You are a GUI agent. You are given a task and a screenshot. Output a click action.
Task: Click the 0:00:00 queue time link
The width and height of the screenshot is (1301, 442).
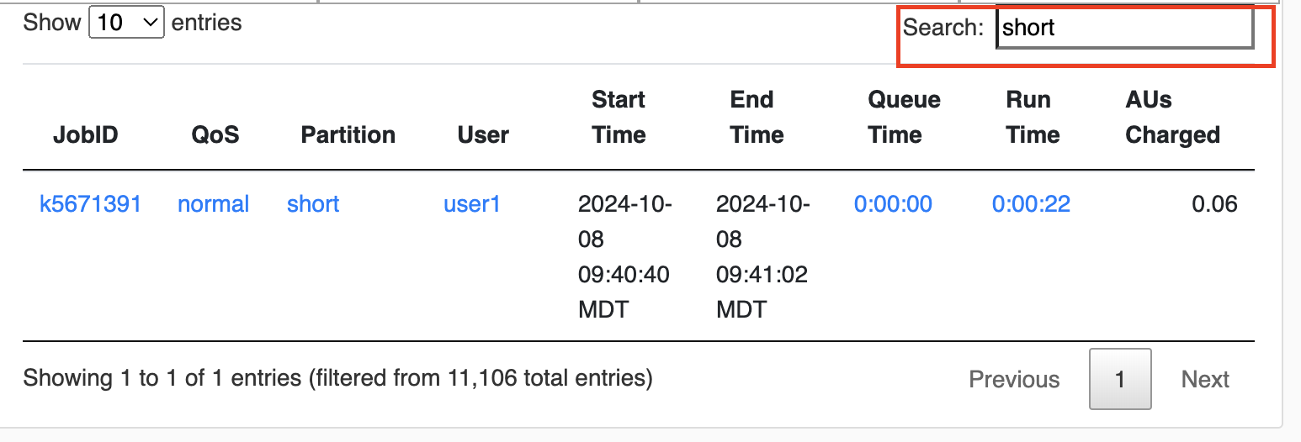(893, 204)
